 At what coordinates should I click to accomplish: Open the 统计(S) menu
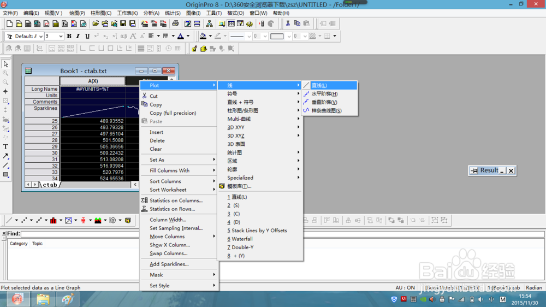[x=173, y=13]
